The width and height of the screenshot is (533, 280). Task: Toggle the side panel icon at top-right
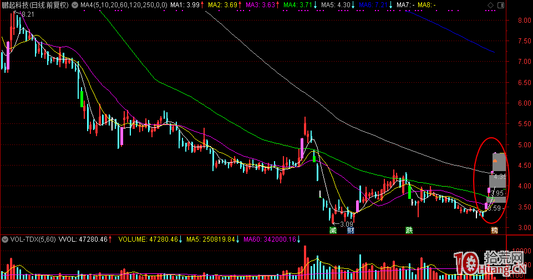click(501, 5)
